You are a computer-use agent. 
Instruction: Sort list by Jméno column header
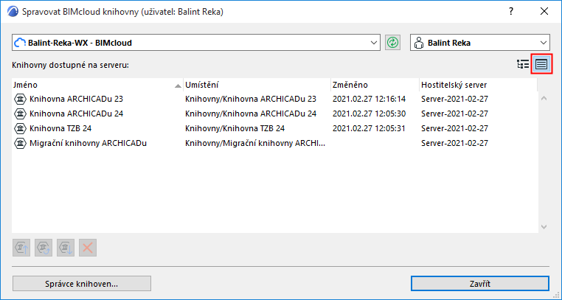coord(96,85)
